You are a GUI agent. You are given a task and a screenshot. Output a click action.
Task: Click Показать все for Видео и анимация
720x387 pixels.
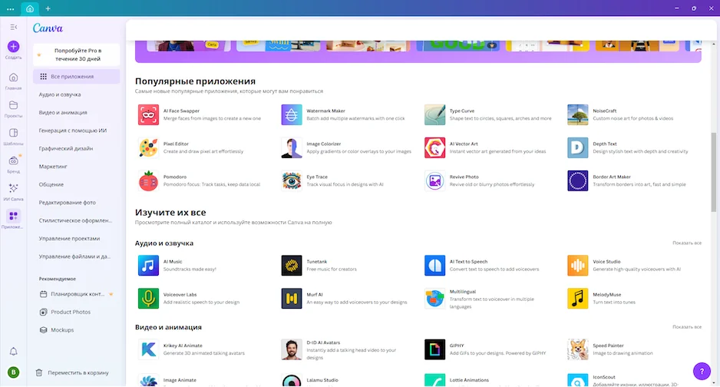click(x=686, y=327)
